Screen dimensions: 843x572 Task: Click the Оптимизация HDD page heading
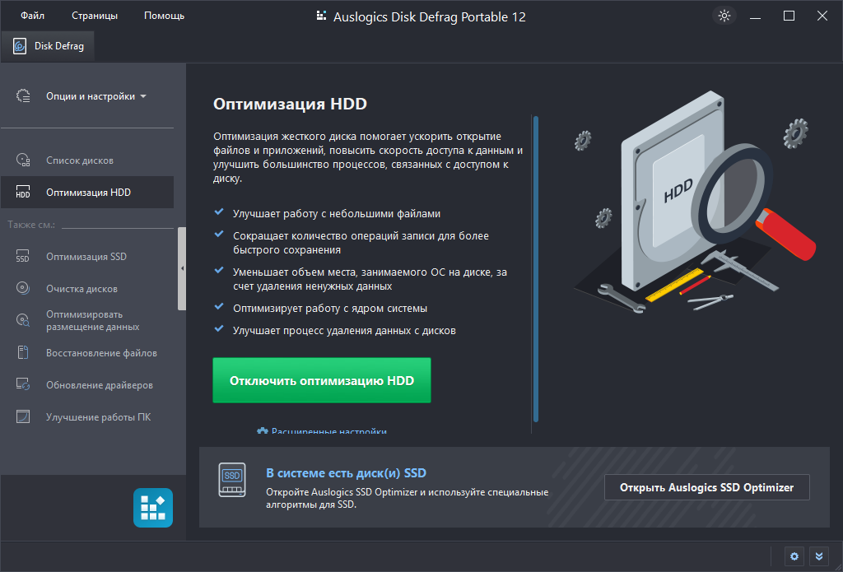[x=290, y=104]
